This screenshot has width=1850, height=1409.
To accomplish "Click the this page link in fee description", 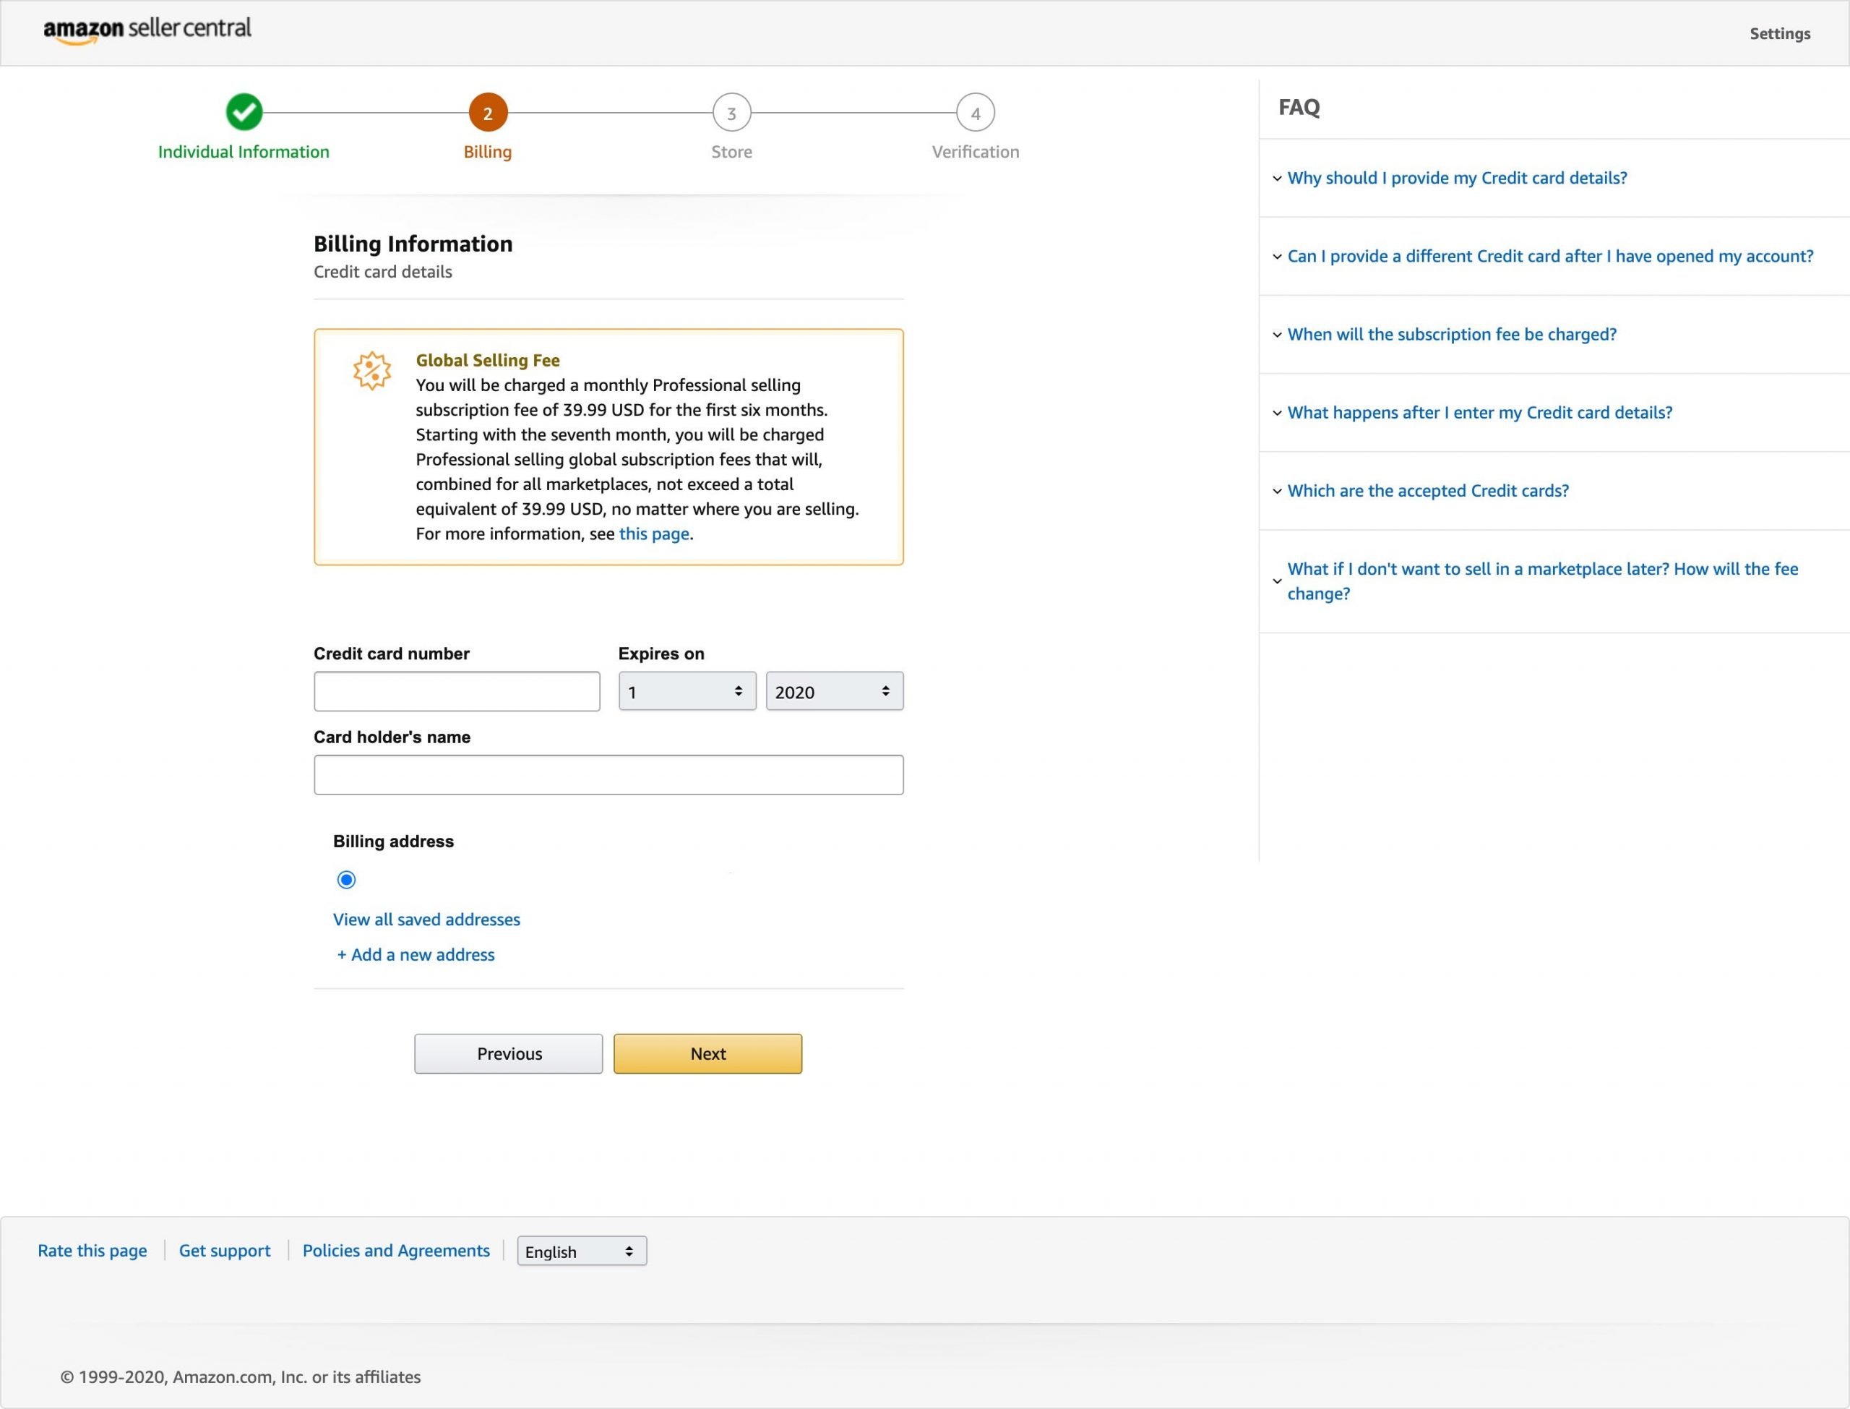I will [x=655, y=531].
